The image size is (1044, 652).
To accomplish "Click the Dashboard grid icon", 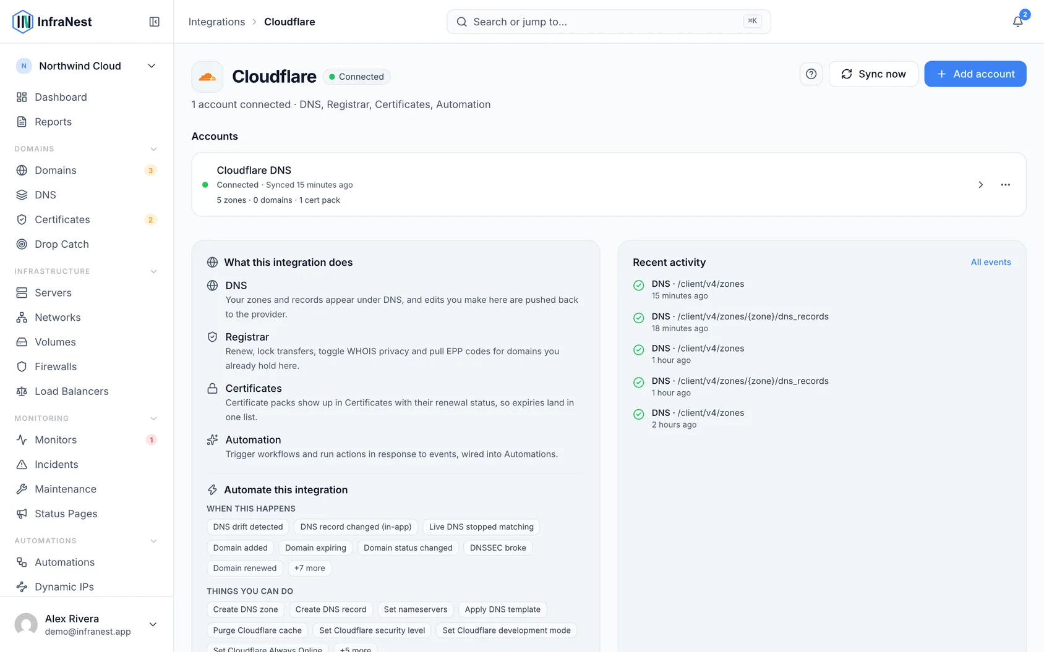I will click(22, 97).
